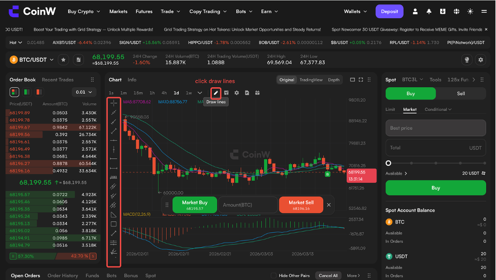Open the Hot ticker category dropdown
496x280 pixels.
coord(15,42)
